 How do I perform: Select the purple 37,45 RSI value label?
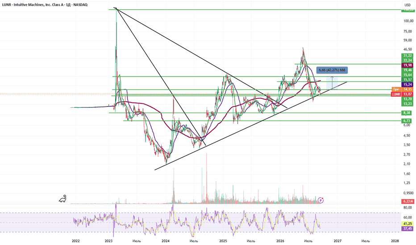click(407, 229)
